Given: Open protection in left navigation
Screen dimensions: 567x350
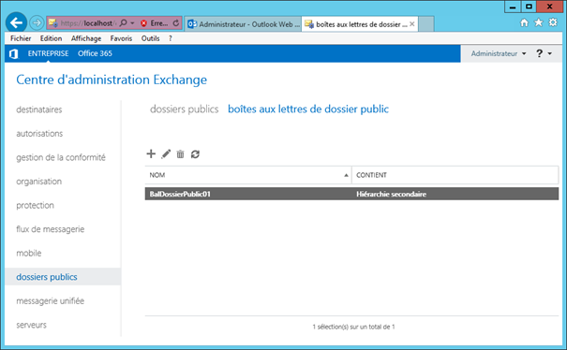Looking at the screenshot, I should [x=35, y=205].
